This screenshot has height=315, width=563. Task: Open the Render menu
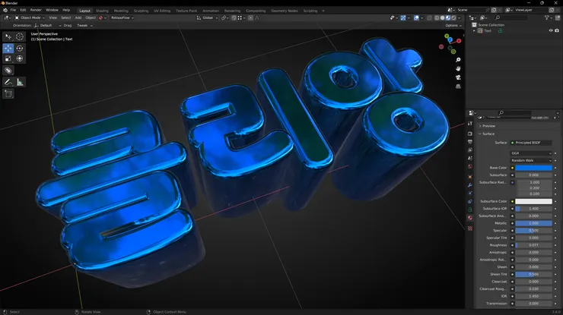click(x=36, y=10)
